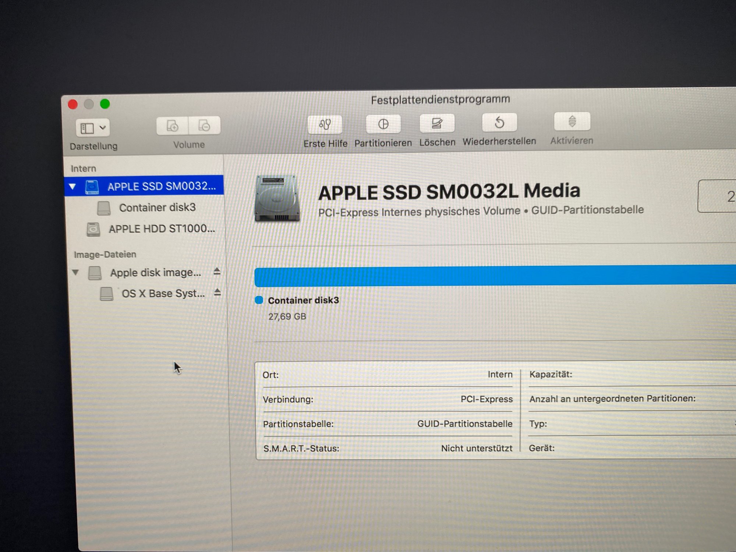Click the Darstellung toolbar label
Viewport: 736px width, 552px height.
pyautogui.click(x=93, y=146)
